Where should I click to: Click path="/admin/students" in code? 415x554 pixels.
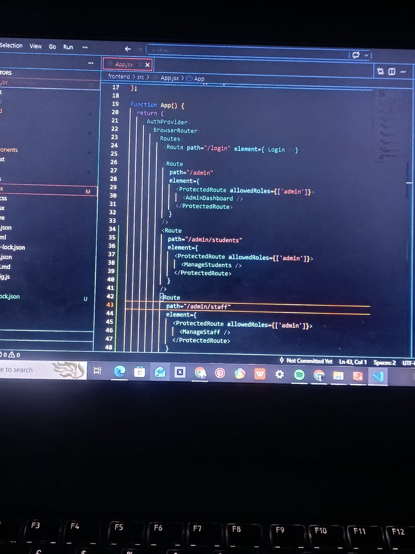205,240
